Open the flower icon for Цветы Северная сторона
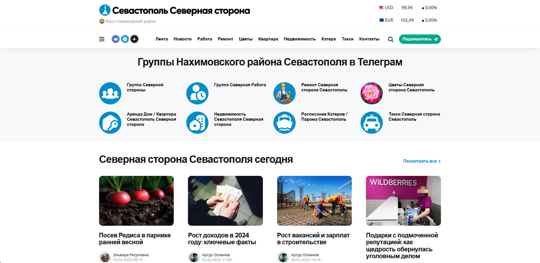 click(x=371, y=93)
